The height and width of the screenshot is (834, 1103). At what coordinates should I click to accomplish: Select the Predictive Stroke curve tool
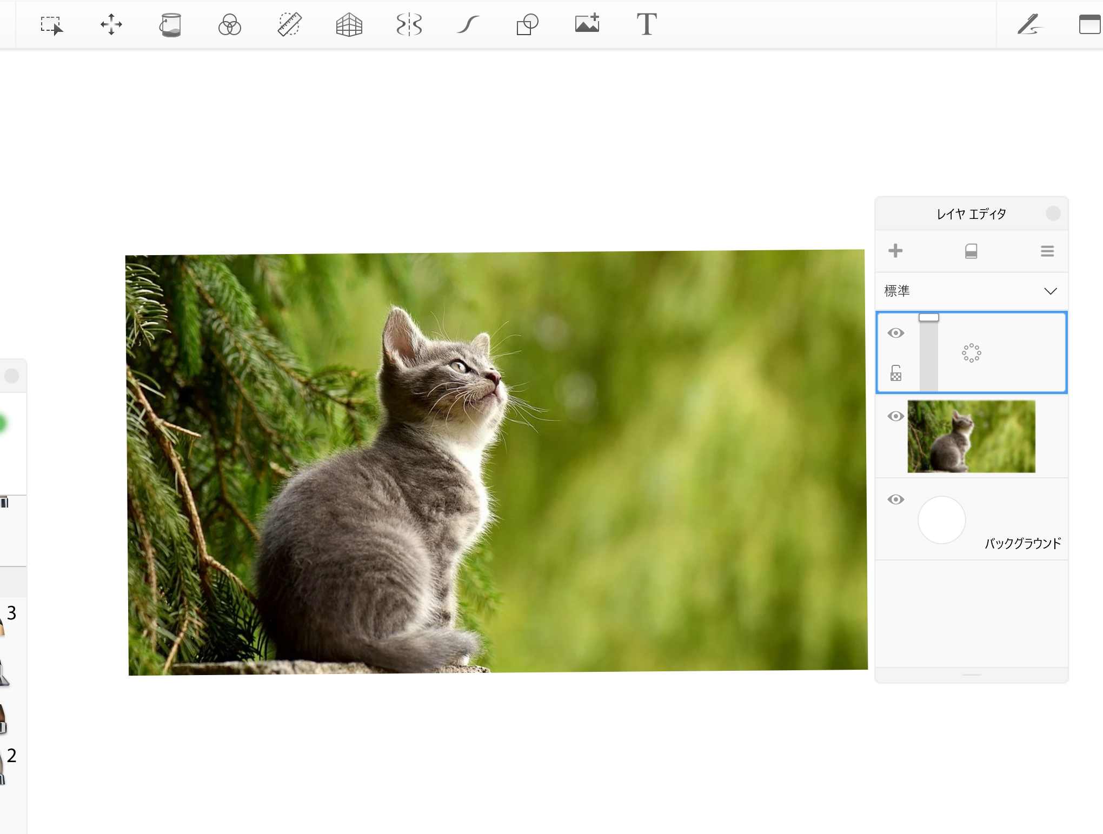coord(468,25)
